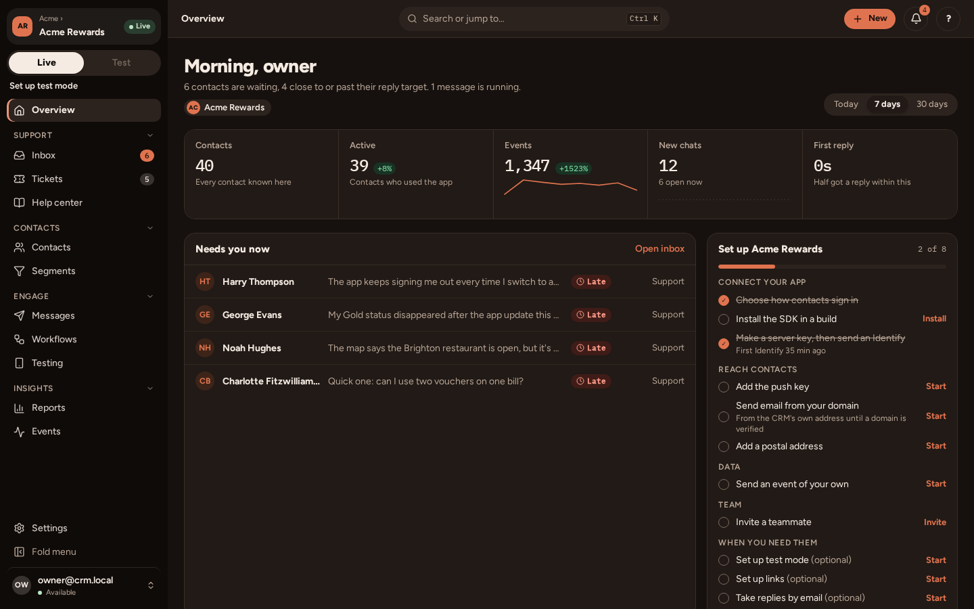Open inbox link in Needs you now

659,249
